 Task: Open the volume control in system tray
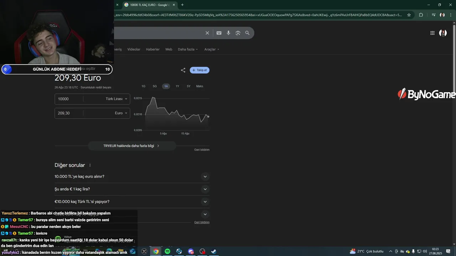(x=425, y=251)
